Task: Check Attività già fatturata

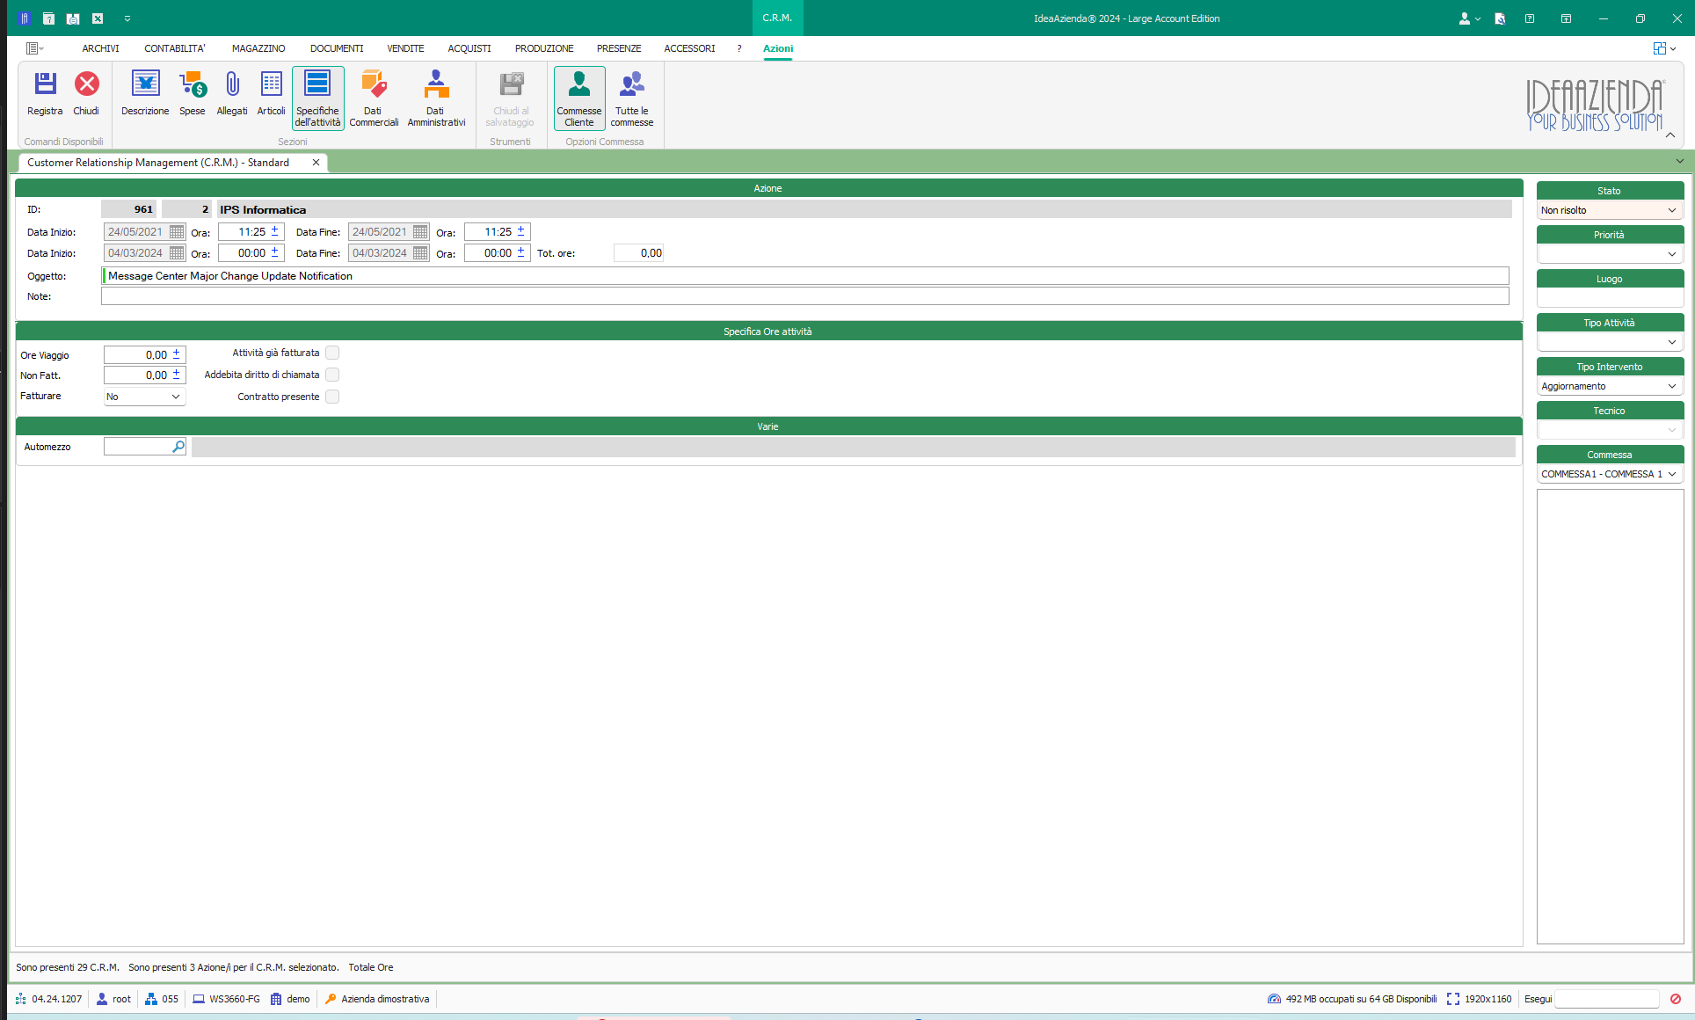Action: click(x=332, y=353)
